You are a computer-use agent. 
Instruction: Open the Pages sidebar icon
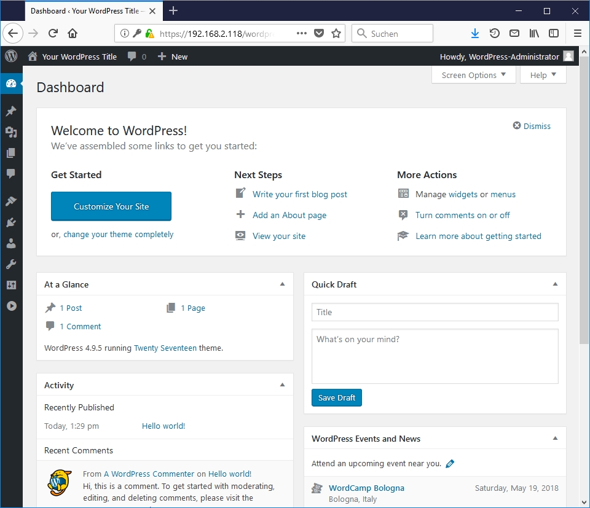11,153
